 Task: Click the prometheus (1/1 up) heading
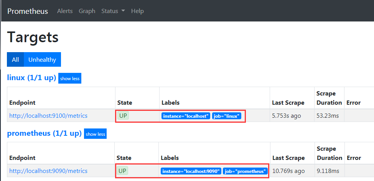click(x=44, y=133)
